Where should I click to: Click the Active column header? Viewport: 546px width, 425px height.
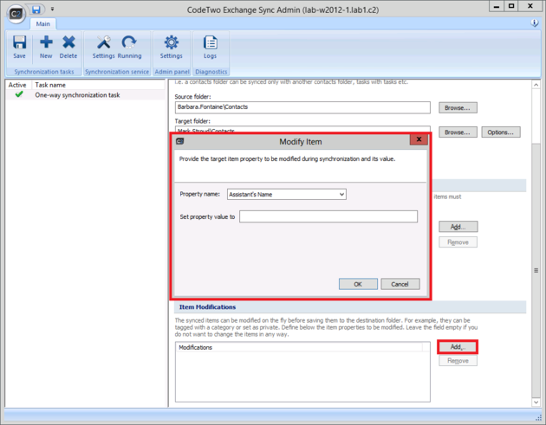point(17,85)
